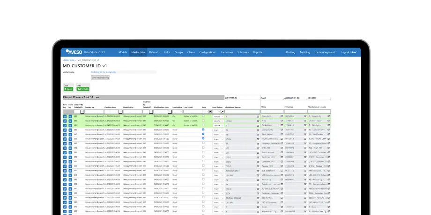
Task: Click the green Excel Export button
Action: pyautogui.click(x=68, y=89)
